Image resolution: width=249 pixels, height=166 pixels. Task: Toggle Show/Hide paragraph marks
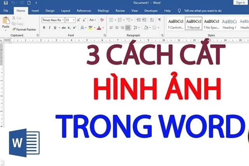[x=160, y=20]
